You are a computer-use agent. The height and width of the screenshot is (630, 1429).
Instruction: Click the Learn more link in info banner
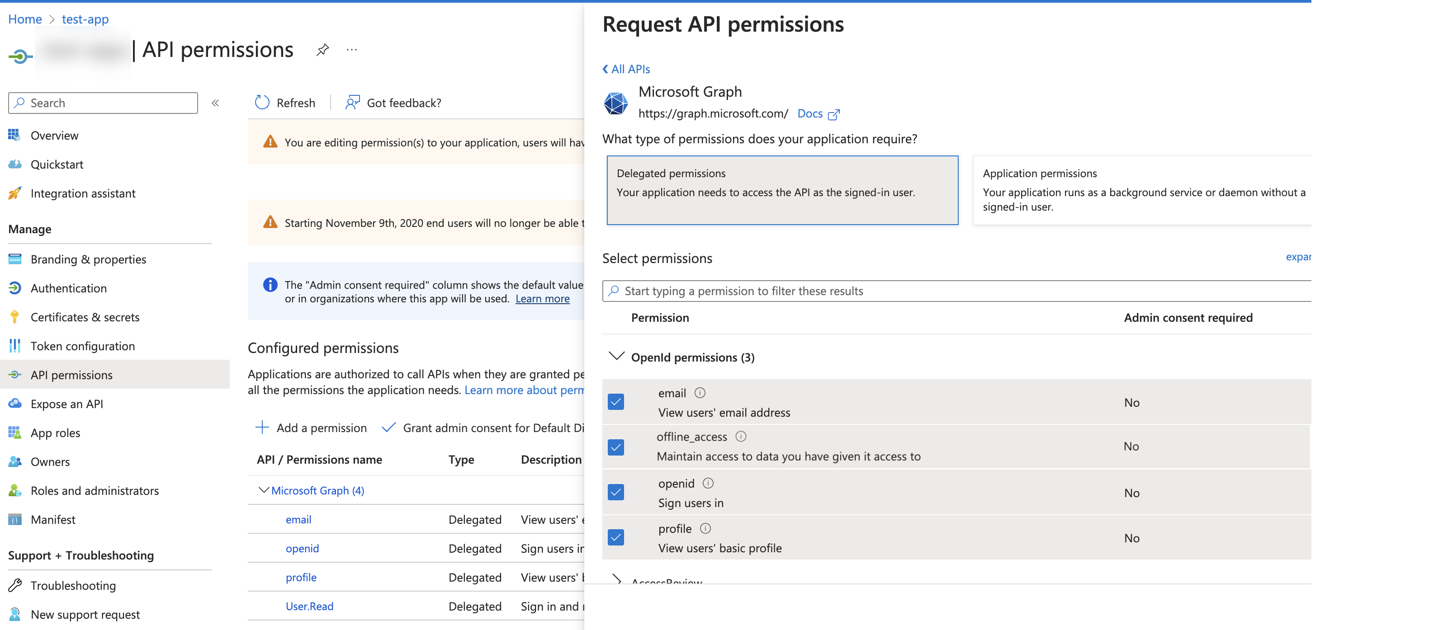[542, 298]
